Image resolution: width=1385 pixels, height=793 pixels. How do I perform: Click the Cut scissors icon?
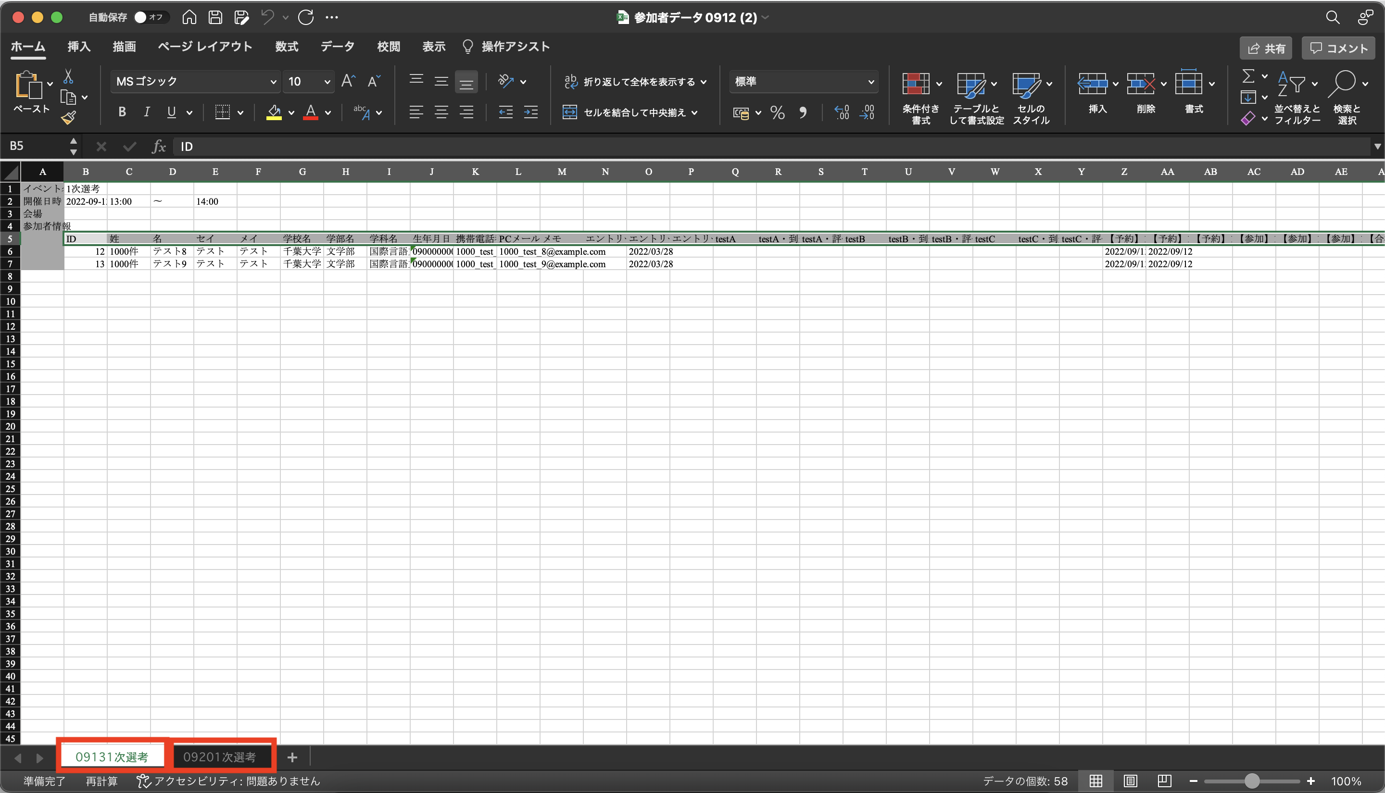point(69,76)
